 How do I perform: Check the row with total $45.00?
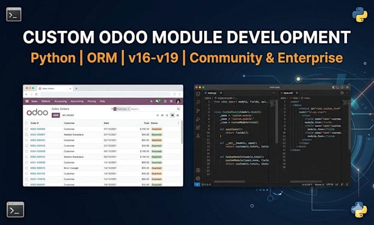tap(26, 173)
